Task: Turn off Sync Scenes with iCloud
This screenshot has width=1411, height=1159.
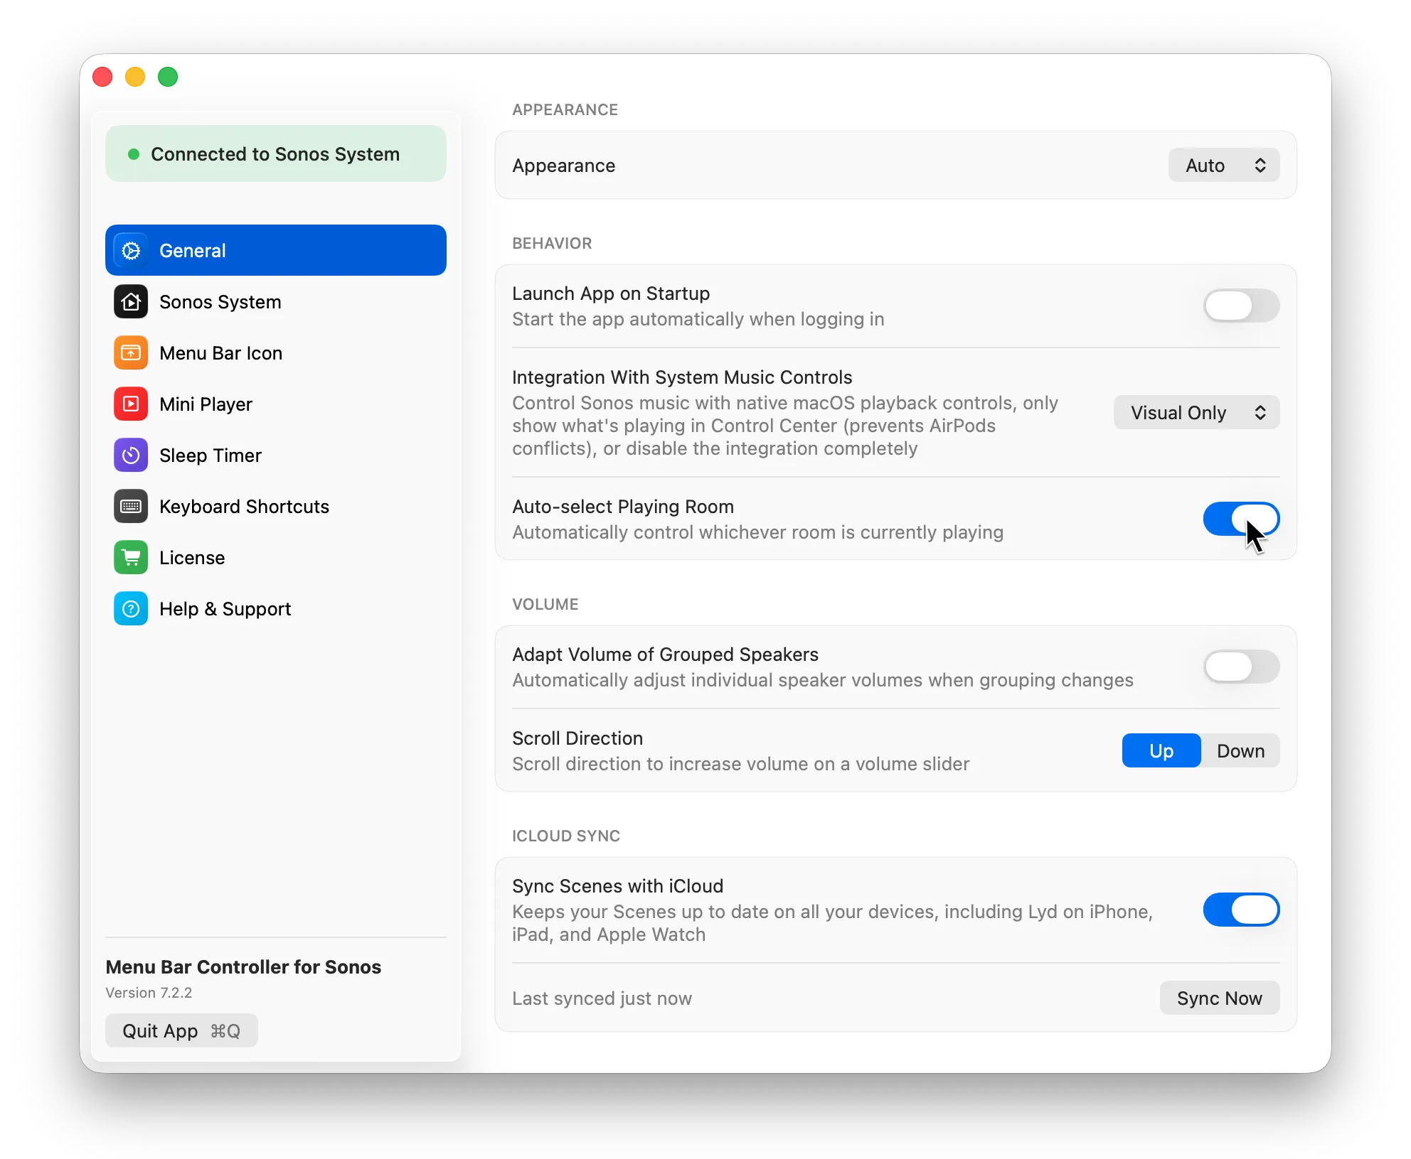Action: coord(1241,910)
